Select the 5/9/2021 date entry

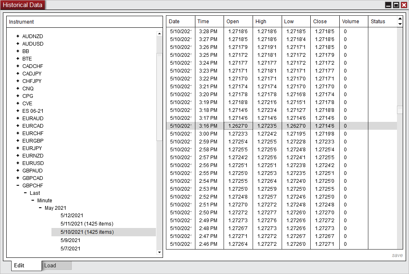[x=70, y=240]
